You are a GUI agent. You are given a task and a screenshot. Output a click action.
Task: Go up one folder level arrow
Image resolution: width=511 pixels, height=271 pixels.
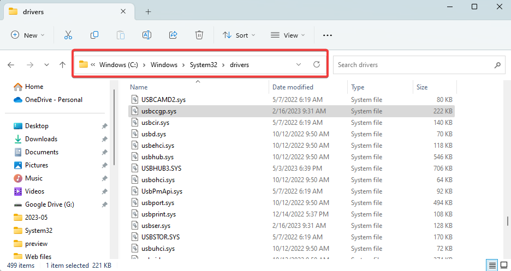click(63, 65)
